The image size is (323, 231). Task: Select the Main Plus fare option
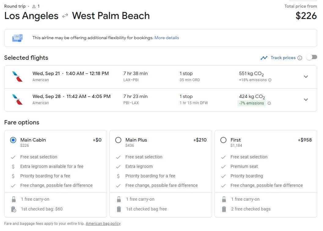[x=118, y=140]
